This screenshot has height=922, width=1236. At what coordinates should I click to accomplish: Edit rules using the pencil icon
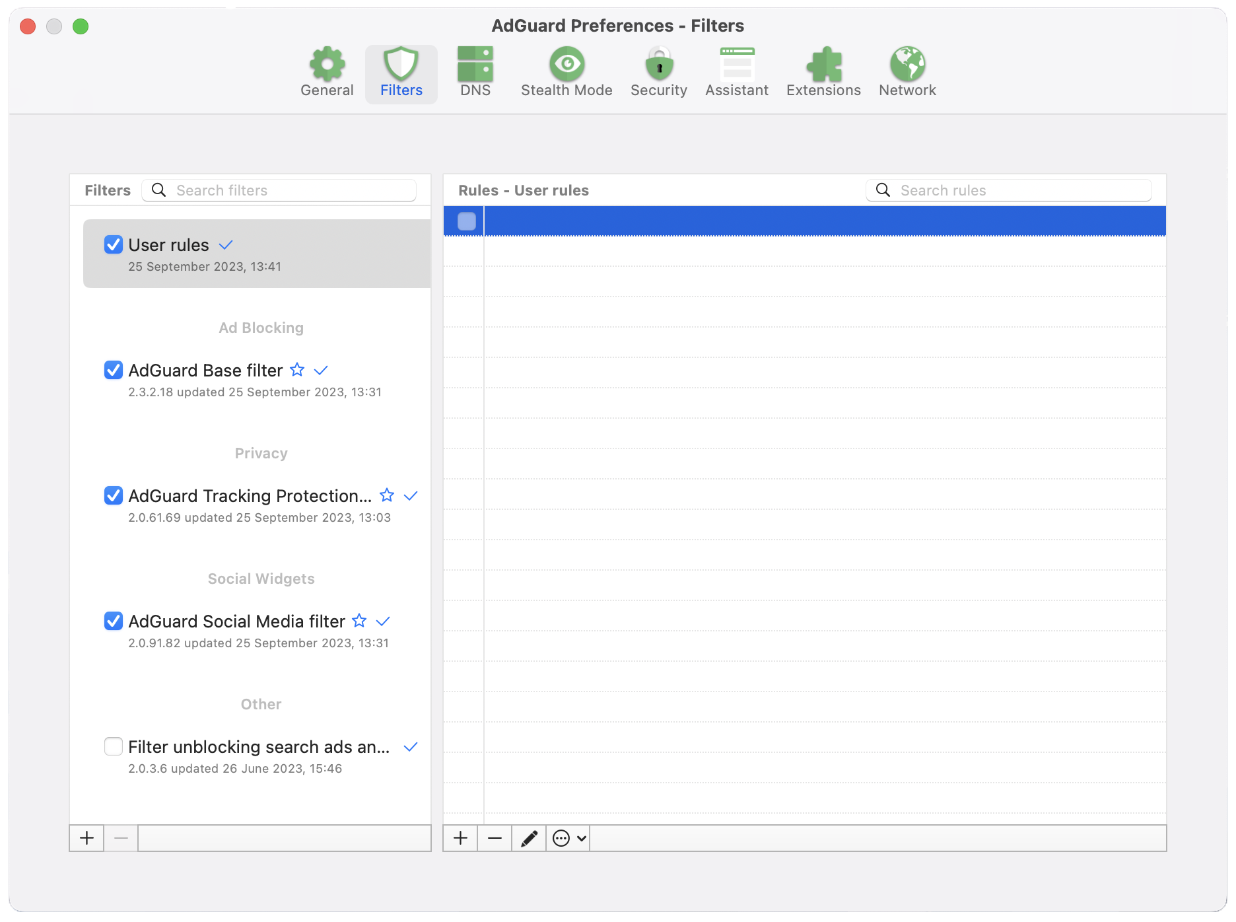pyautogui.click(x=529, y=838)
